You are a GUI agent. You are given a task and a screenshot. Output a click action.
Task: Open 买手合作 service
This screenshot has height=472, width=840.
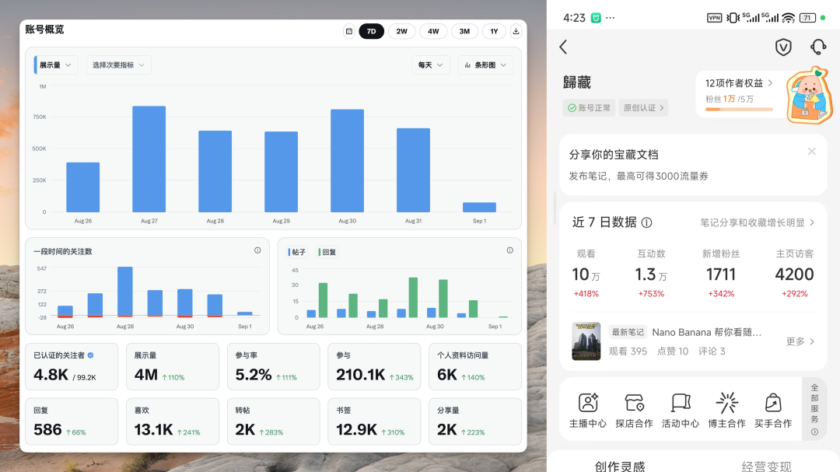[x=773, y=411]
